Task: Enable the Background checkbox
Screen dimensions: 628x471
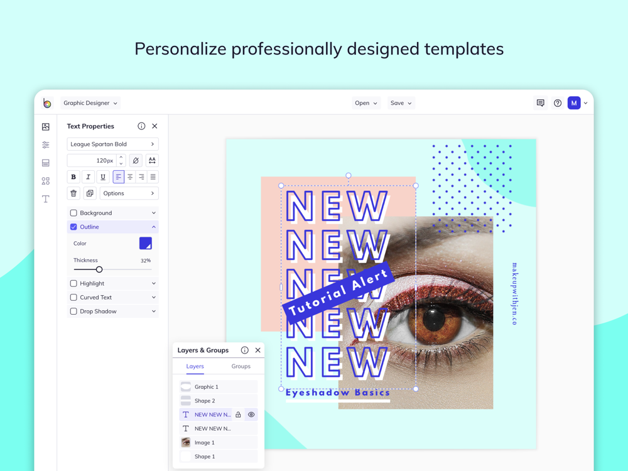Action: tap(73, 213)
